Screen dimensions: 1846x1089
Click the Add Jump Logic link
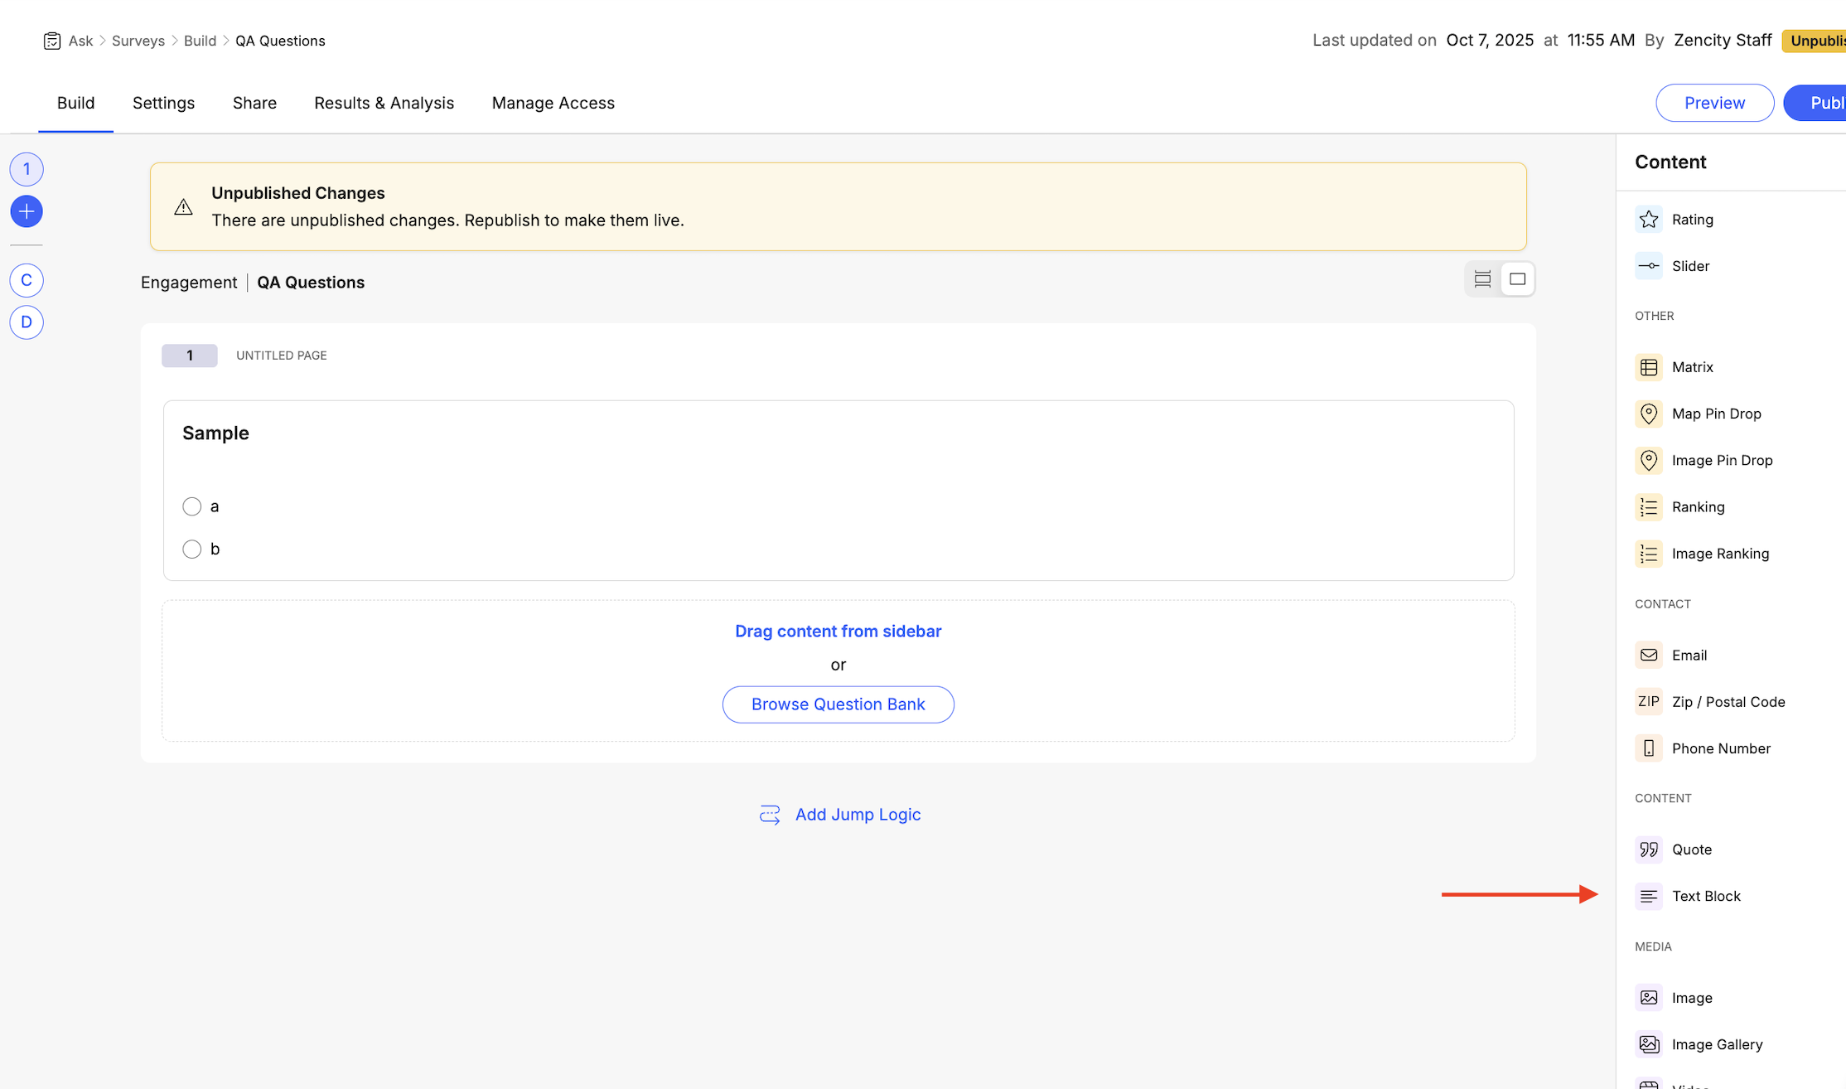pyautogui.click(x=857, y=815)
